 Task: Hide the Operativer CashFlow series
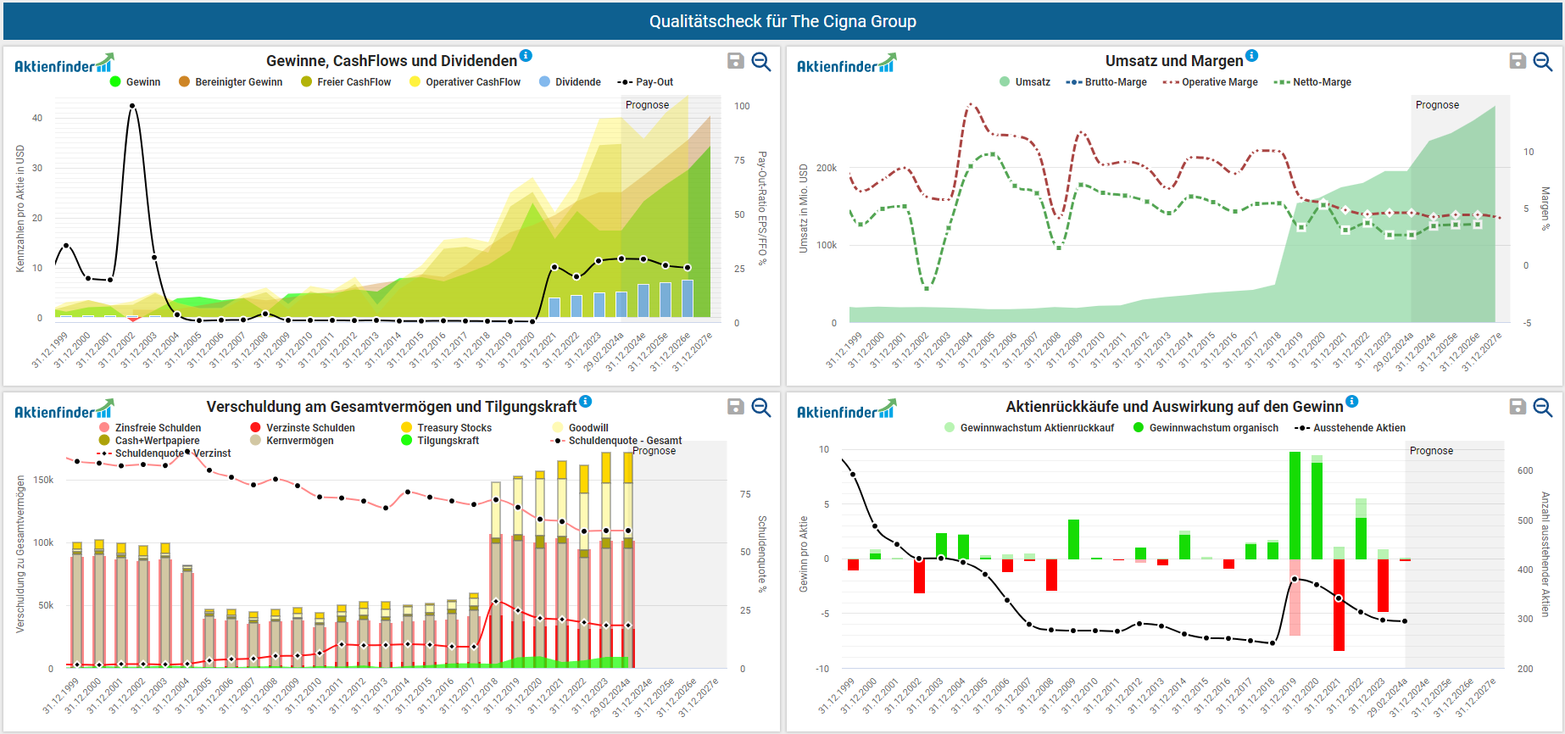(x=465, y=82)
